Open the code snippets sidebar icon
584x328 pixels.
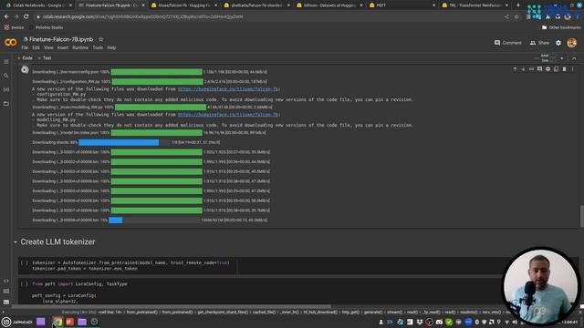tap(6, 281)
